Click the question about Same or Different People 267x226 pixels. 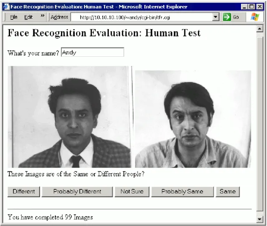click(x=76, y=174)
